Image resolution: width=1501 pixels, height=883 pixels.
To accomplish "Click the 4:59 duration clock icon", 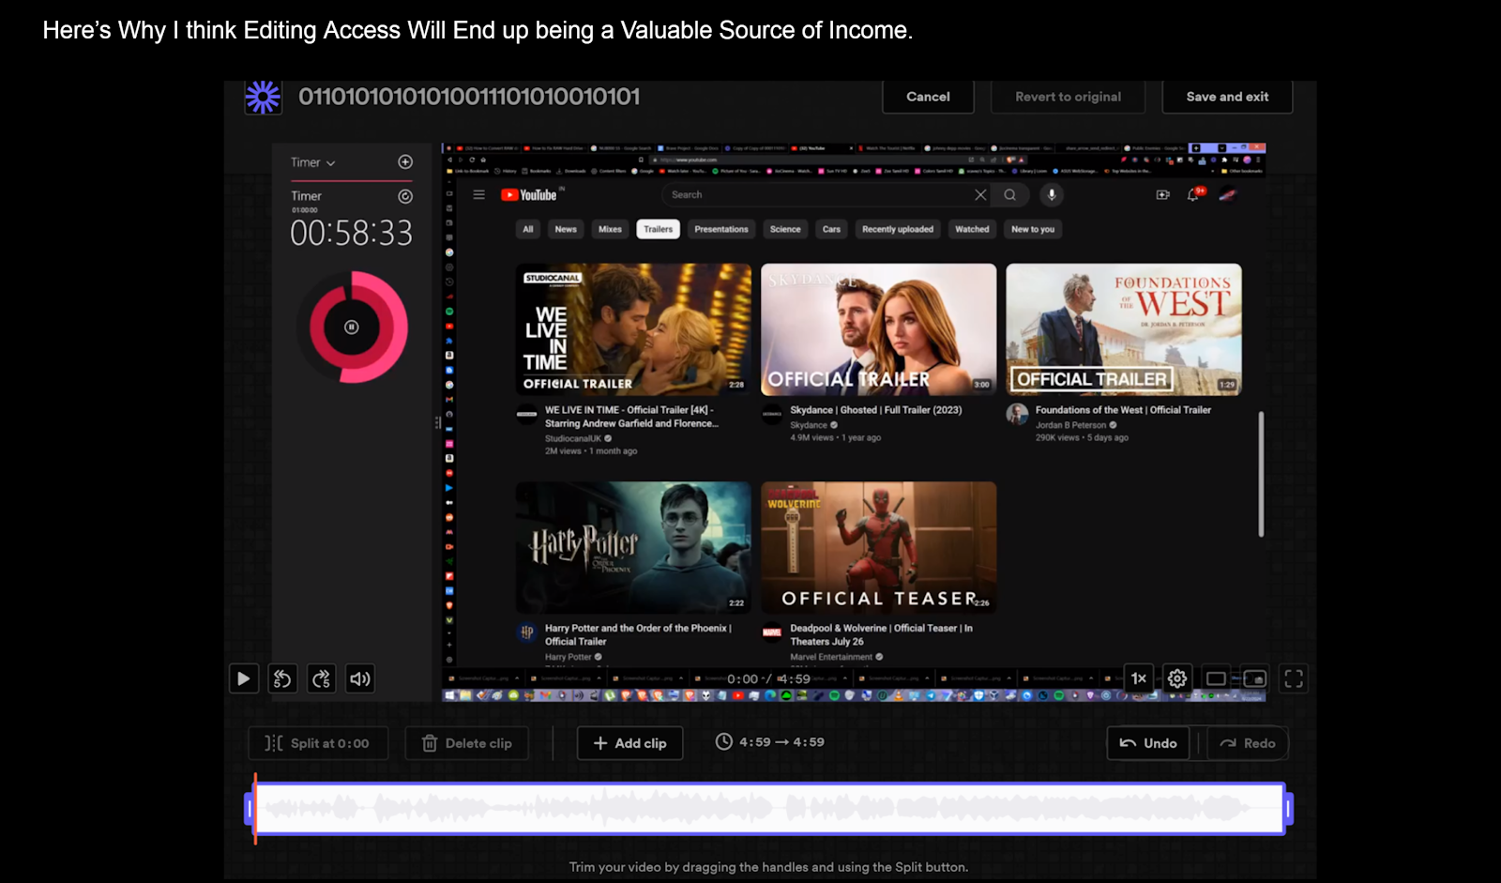I will (723, 741).
